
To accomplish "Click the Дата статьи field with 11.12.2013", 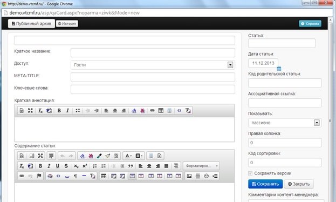I will tap(263, 63).
